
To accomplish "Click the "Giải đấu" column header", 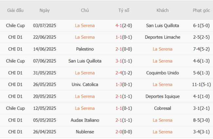I will point(15,10).
